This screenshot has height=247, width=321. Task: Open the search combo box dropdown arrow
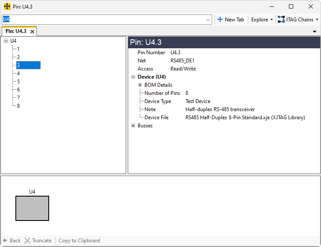(208, 20)
